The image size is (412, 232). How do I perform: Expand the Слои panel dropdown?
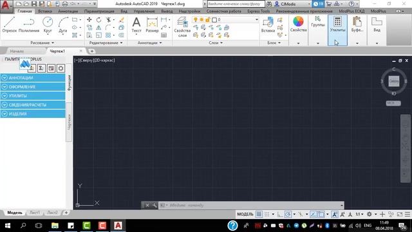pos(216,43)
